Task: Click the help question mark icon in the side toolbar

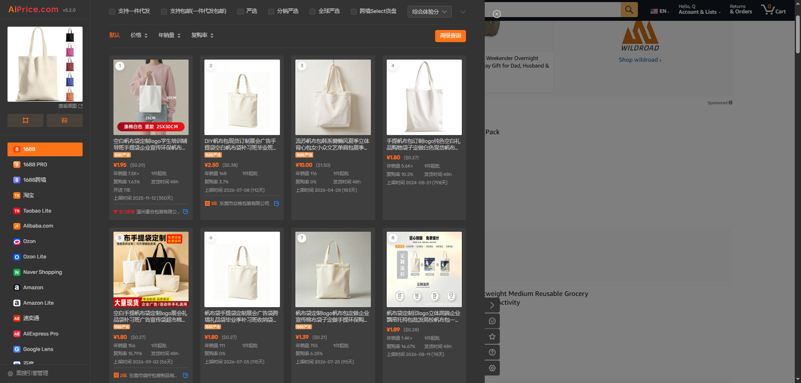Action: [x=492, y=352]
